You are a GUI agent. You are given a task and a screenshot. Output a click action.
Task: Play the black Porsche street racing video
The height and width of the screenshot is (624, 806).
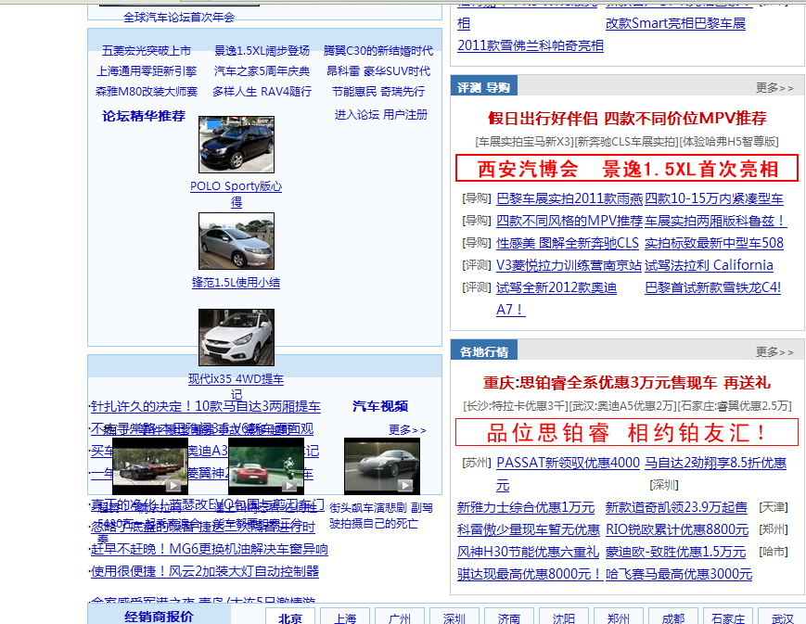click(x=381, y=465)
